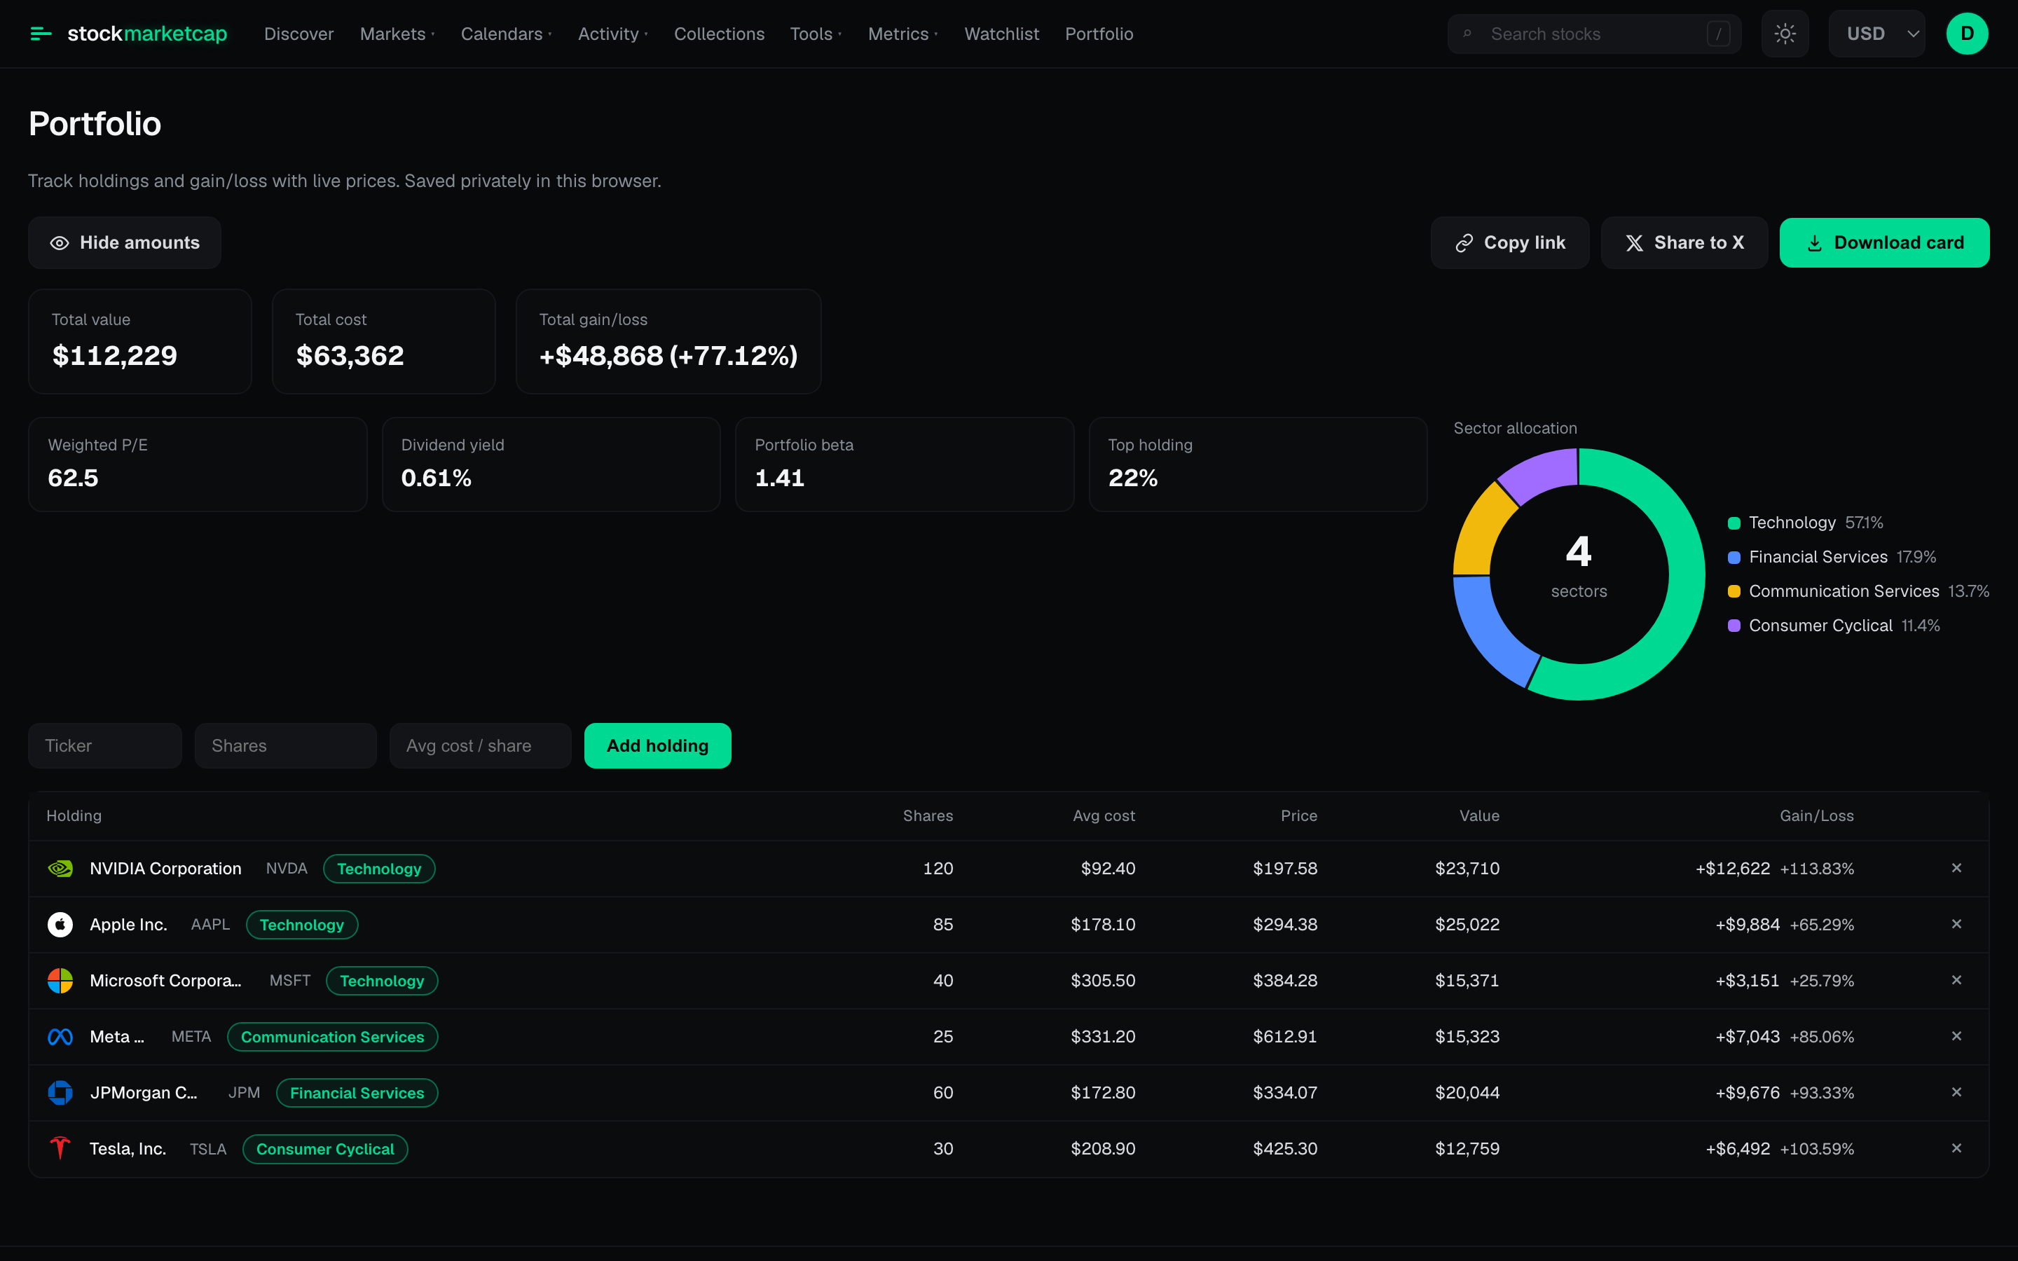This screenshot has width=2018, height=1261.
Task: Click the NVIDIA logo icon
Action: point(60,868)
